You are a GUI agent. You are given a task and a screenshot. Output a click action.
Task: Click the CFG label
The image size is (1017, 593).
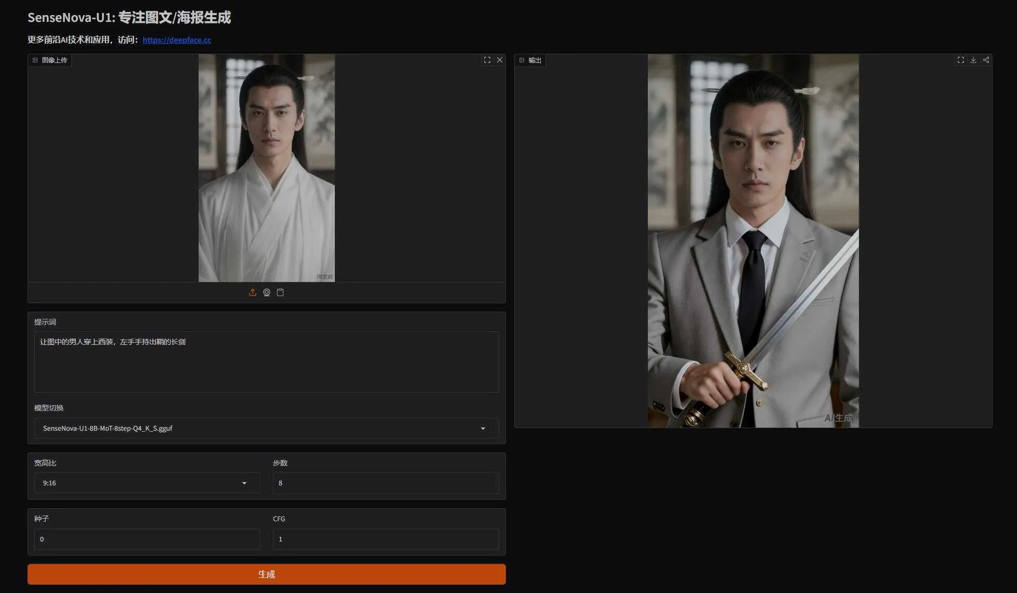tap(279, 519)
